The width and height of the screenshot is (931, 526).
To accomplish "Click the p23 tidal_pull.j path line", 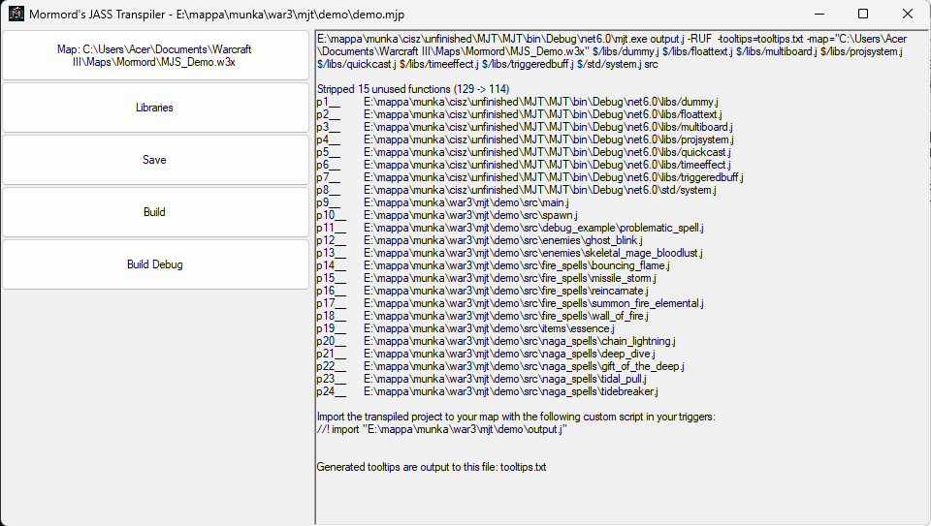I will [x=482, y=379].
